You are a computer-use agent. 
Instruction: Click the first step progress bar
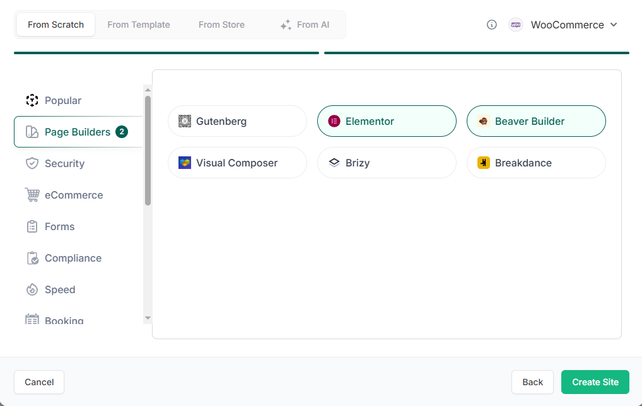point(166,53)
